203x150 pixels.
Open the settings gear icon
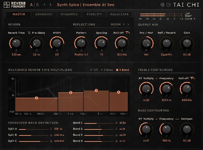point(162,5)
